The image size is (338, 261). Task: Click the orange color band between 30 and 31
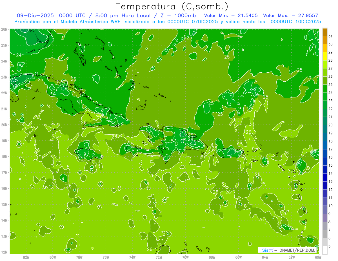pyautogui.click(x=325, y=40)
